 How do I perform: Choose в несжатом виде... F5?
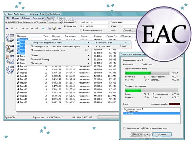coord(111,43)
